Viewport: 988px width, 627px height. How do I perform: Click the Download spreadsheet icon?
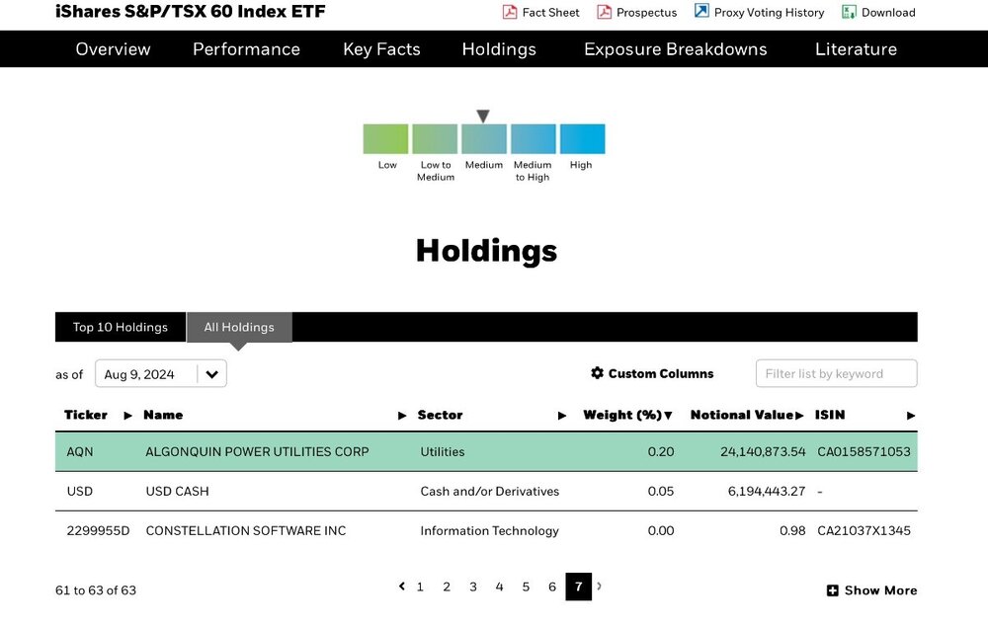point(849,12)
